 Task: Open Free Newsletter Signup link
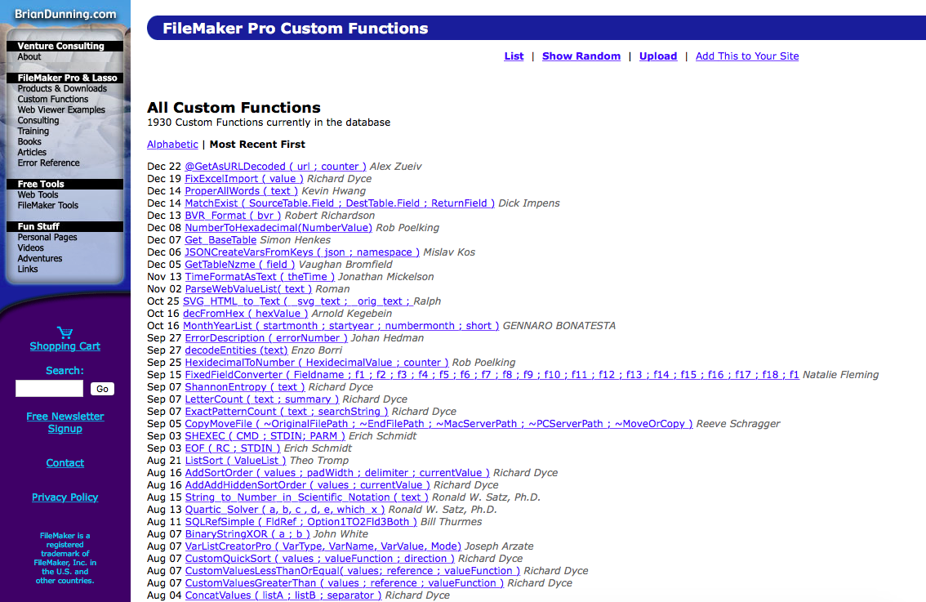[65, 422]
